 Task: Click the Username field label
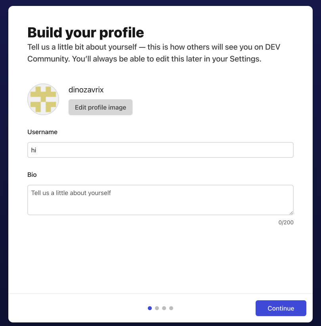tap(42, 132)
